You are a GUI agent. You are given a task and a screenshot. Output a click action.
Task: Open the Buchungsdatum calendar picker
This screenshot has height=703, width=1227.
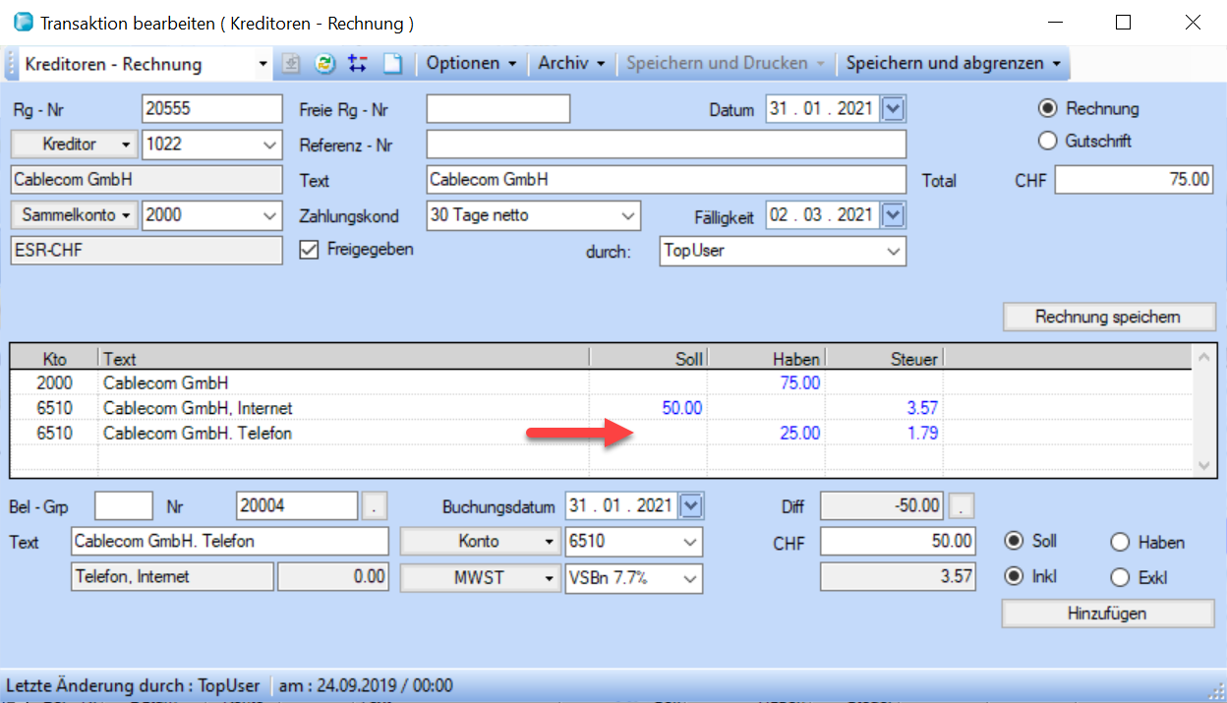click(x=692, y=506)
